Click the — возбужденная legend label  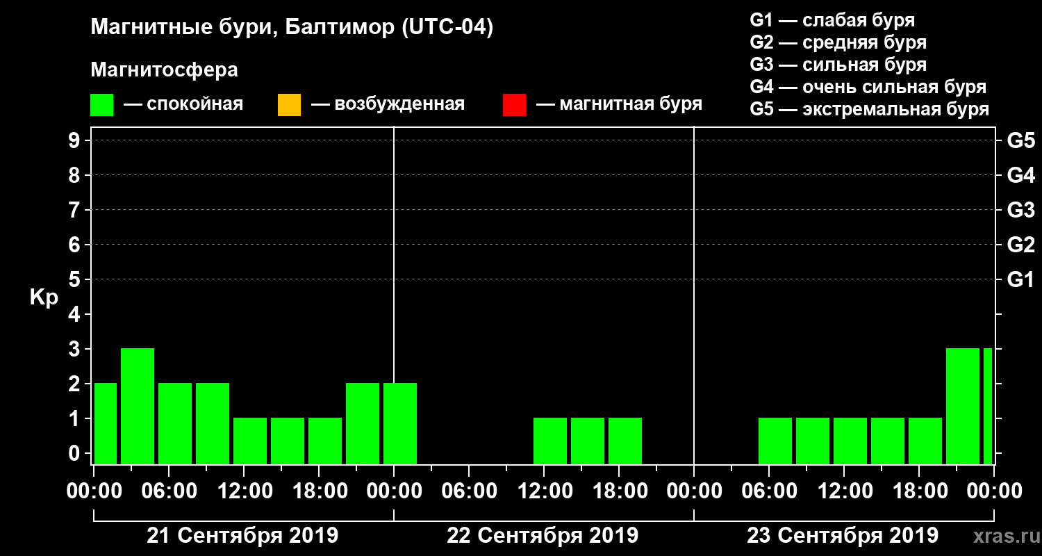click(x=388, y=104)
